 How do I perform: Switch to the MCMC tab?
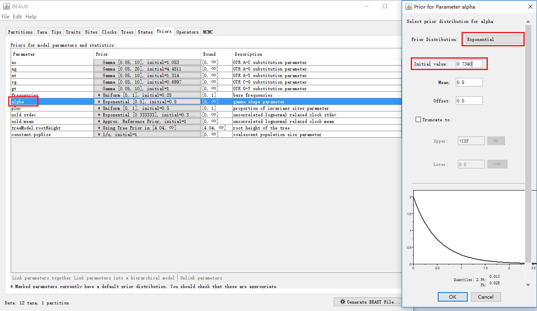coord(208,32)
